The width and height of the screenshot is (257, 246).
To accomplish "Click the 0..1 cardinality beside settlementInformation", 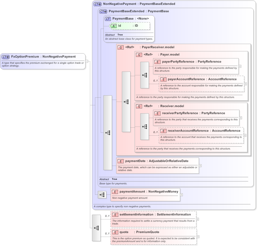I will 107,216.
